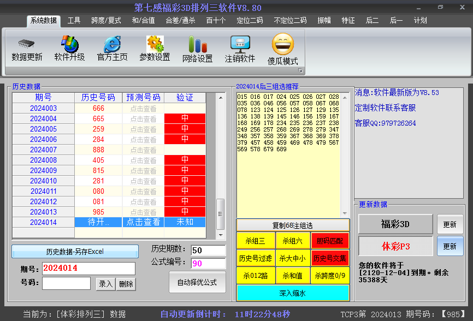Screen dimensions: 473x321
Task: Click the 杀012路 button
Action: [x=256, y=276]
